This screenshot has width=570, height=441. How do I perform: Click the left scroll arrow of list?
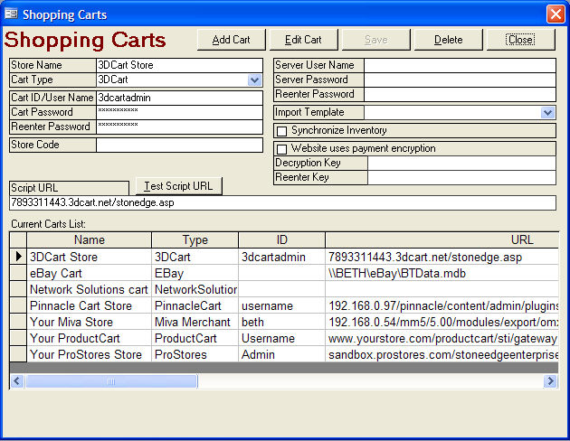17,381
